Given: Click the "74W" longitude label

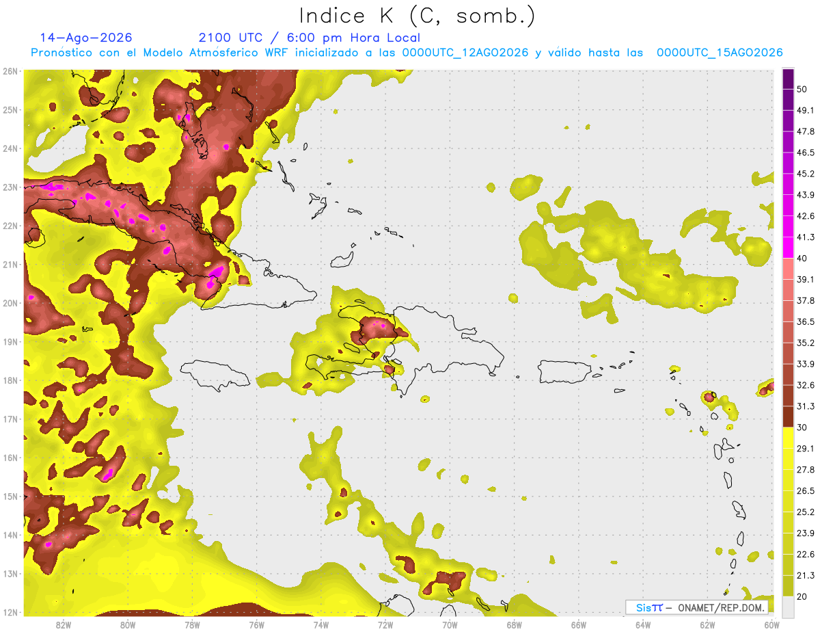Looking at the screenshot, I should tap(321, 625).
